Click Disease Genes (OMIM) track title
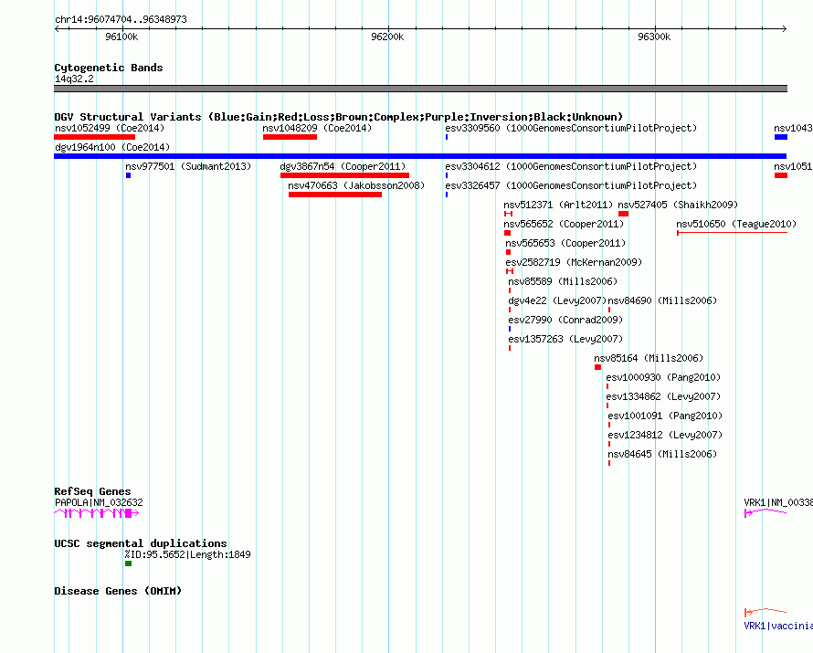This screenshot has height=653, width=813. coord(118,591)
